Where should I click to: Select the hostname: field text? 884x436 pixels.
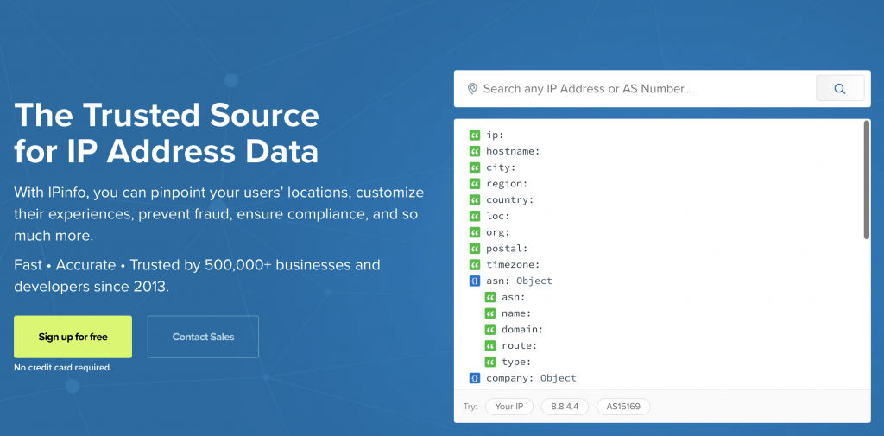coord(513,151)
